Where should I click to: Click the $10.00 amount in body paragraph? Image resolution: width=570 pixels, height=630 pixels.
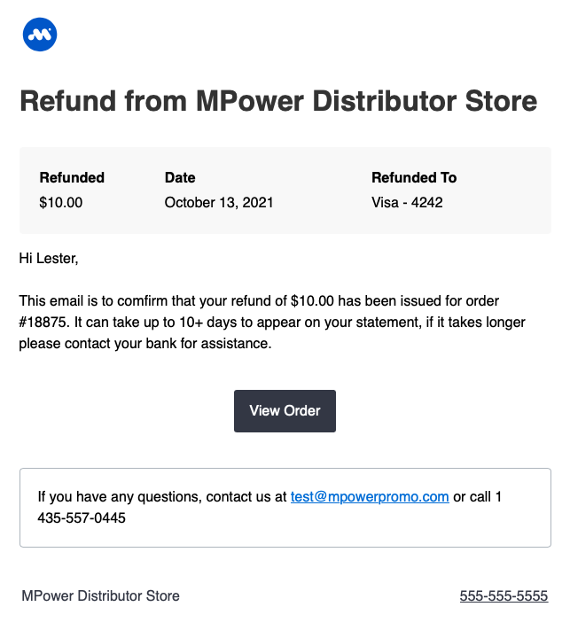(x=312, y=301)
